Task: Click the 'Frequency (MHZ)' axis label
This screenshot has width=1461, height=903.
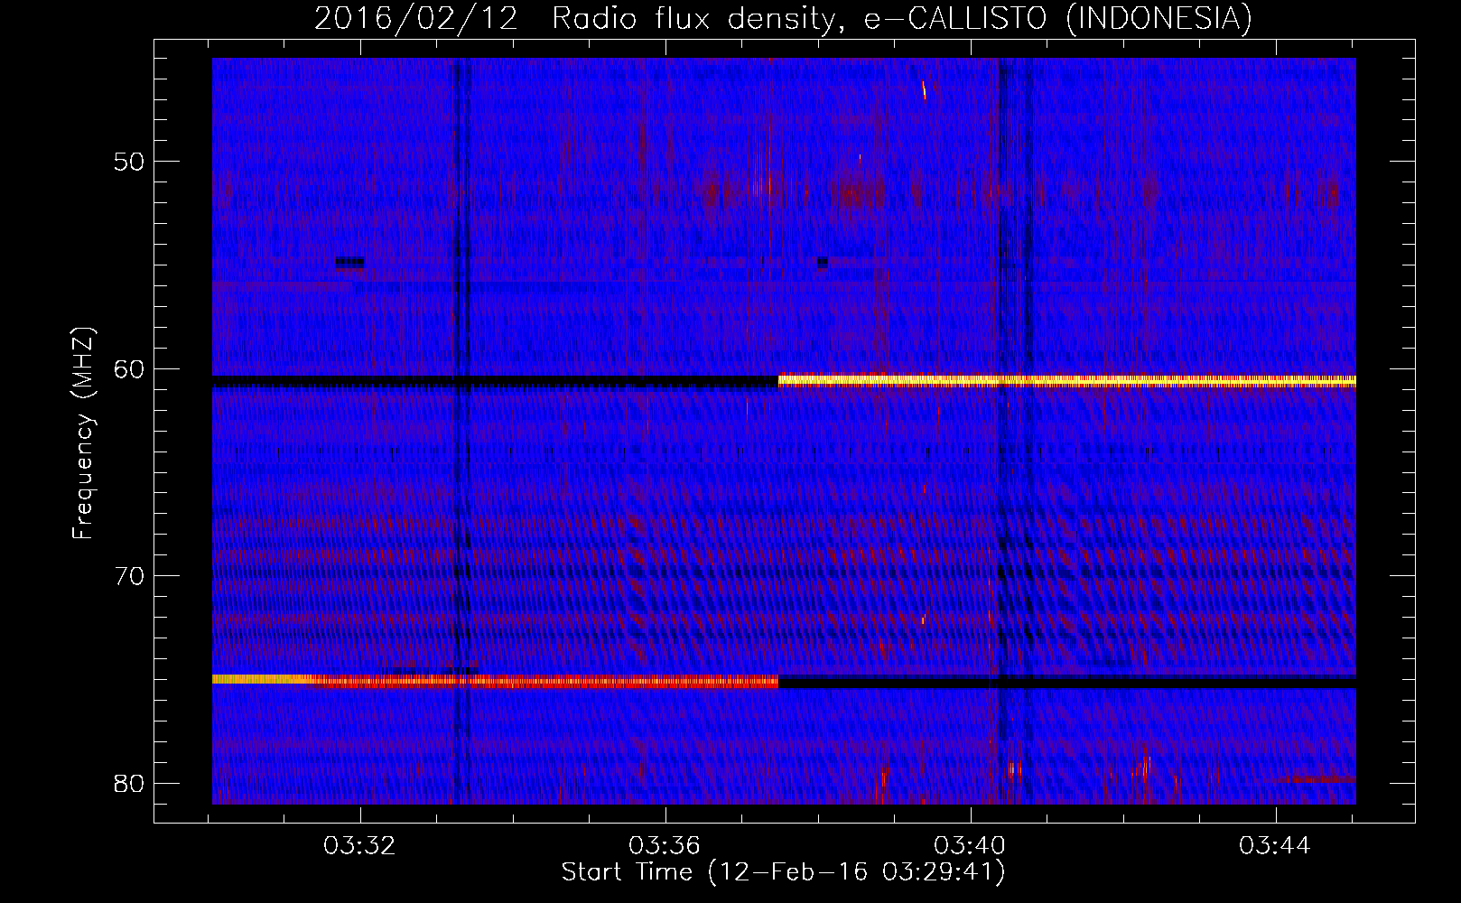Action: pyautogui.click(x=83, y=433)
